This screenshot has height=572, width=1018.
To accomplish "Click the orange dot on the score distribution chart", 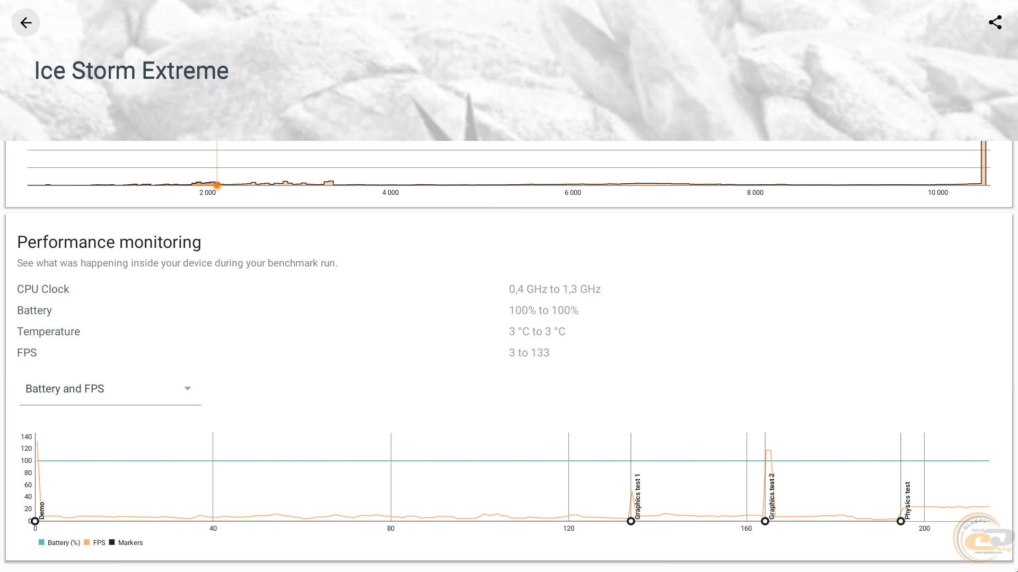I will point(217,185).
